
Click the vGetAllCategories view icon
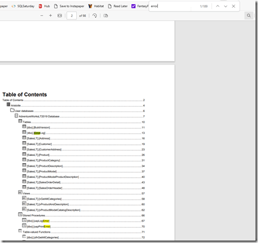coord(24,198)
